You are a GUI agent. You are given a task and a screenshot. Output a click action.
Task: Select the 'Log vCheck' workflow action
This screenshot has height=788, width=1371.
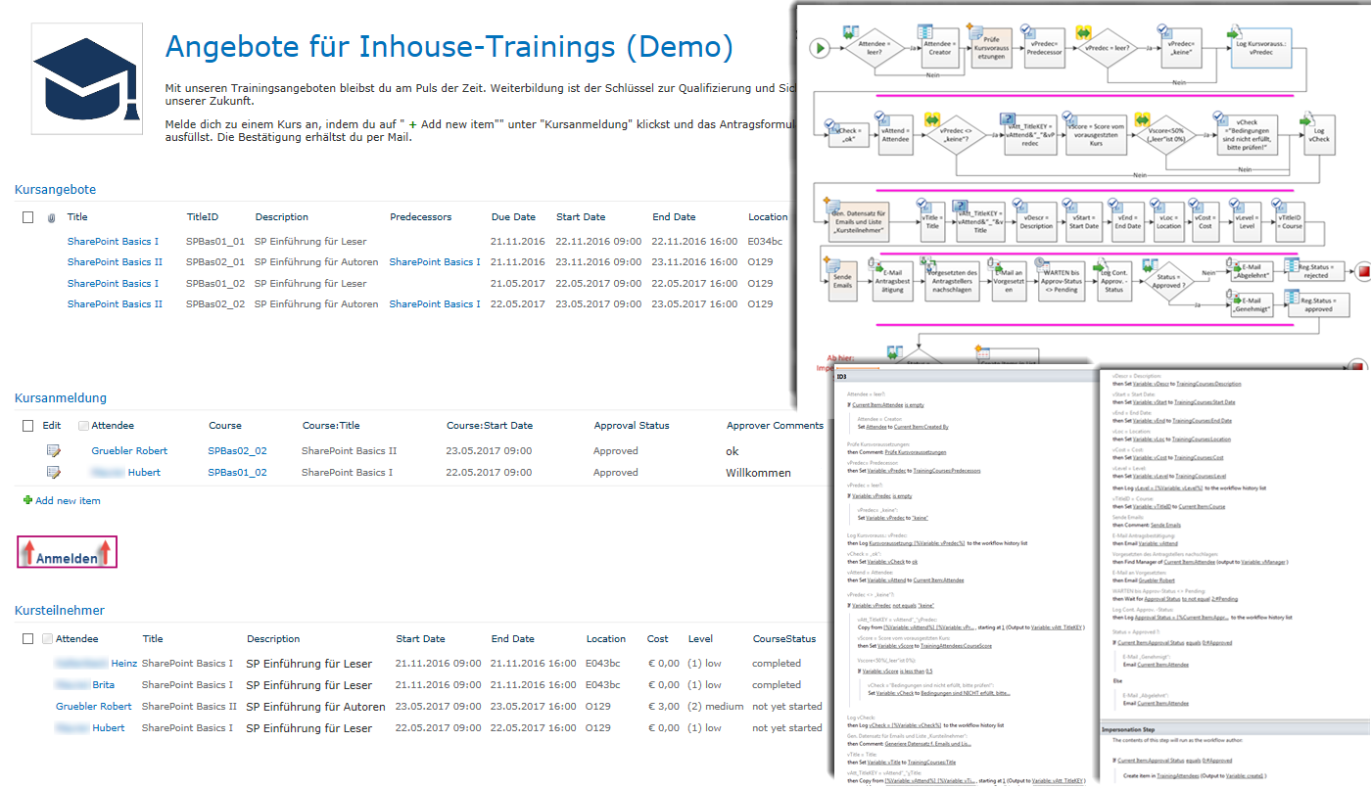click(1319, 136)
